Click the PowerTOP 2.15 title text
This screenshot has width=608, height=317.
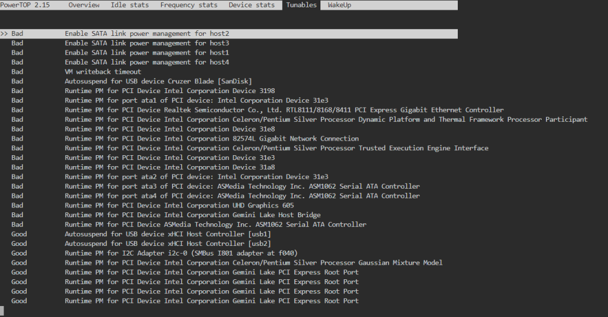coord(25,5)
